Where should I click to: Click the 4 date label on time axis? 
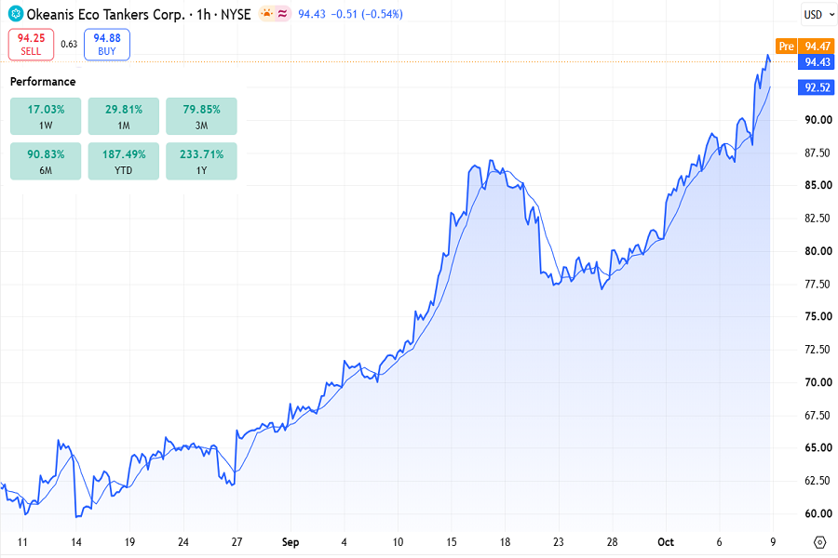pyautogui.click(x=345, y=542)
